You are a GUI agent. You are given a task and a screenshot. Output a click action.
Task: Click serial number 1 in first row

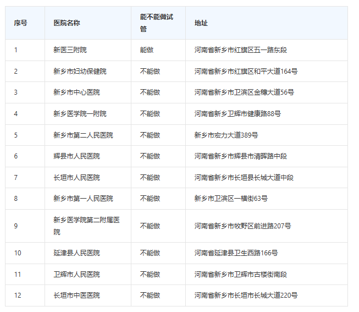click(x=16, y=50)
